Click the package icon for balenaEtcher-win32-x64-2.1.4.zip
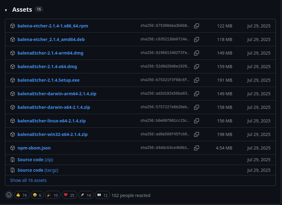The height and width of the screenshot is (205, 282). (x=13, y=134)
